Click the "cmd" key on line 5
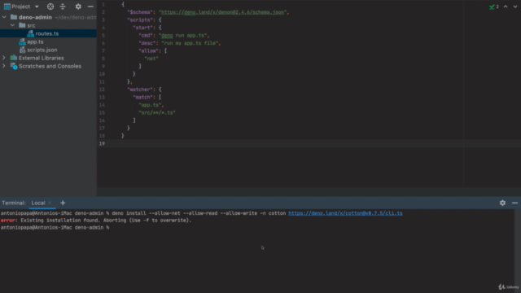This screenshot has width=521, height=293. coord(146,36)
